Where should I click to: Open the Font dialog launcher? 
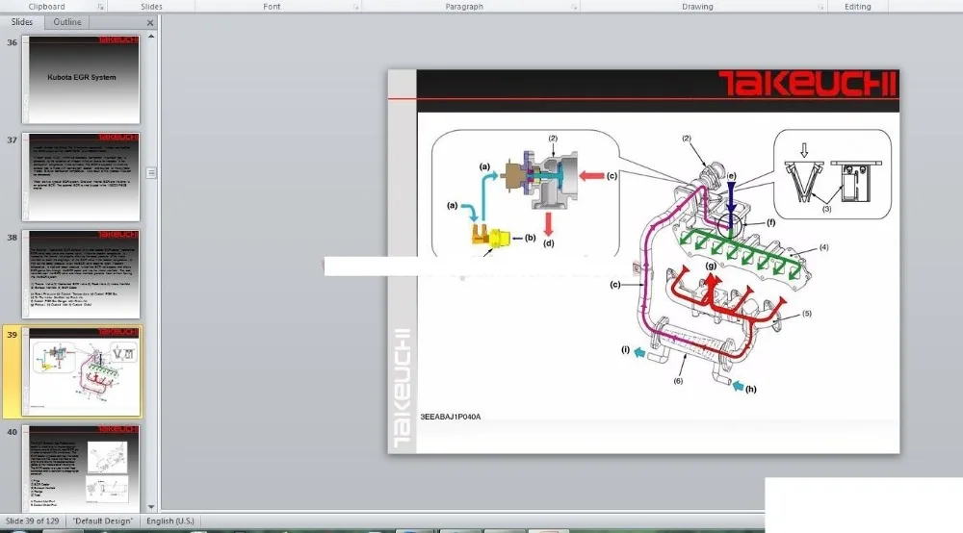356,7
